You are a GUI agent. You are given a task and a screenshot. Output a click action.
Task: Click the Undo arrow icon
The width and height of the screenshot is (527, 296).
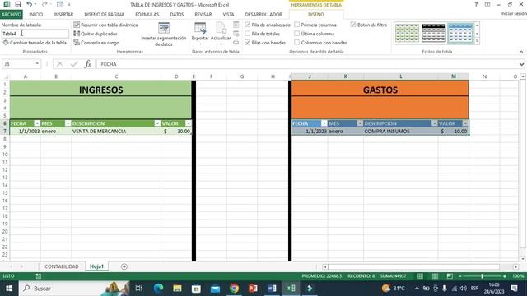coord(30,4)
